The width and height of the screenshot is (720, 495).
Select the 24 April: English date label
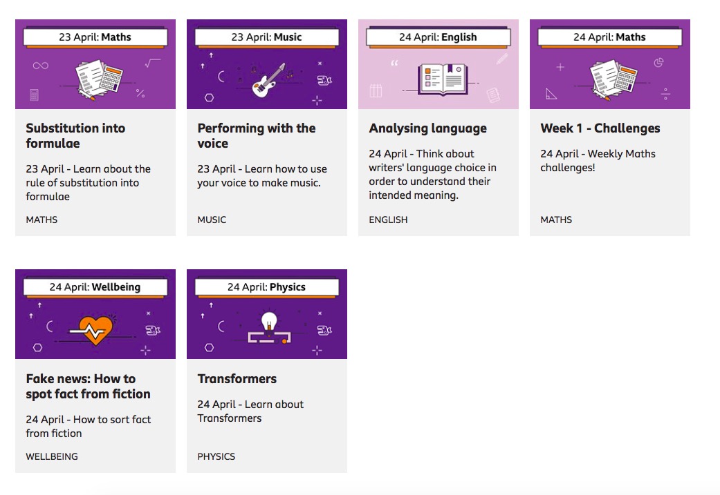(438, 37)
